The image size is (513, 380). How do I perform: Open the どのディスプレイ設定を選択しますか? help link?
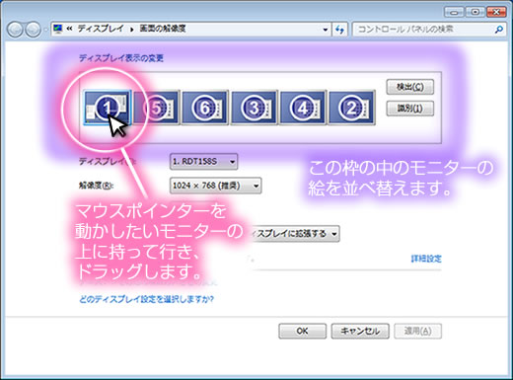click(x=147, y=299)
